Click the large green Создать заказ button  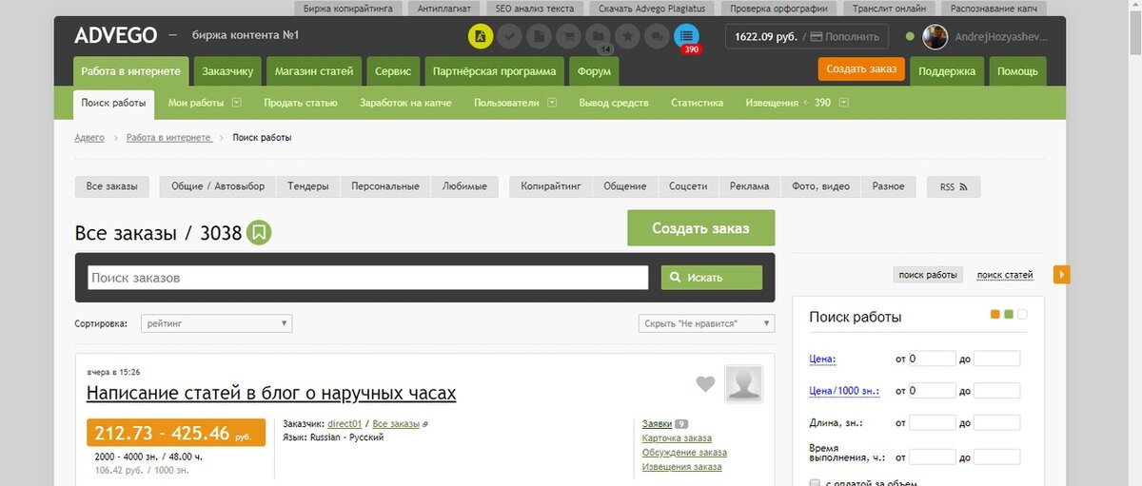[x=701, y=228]
